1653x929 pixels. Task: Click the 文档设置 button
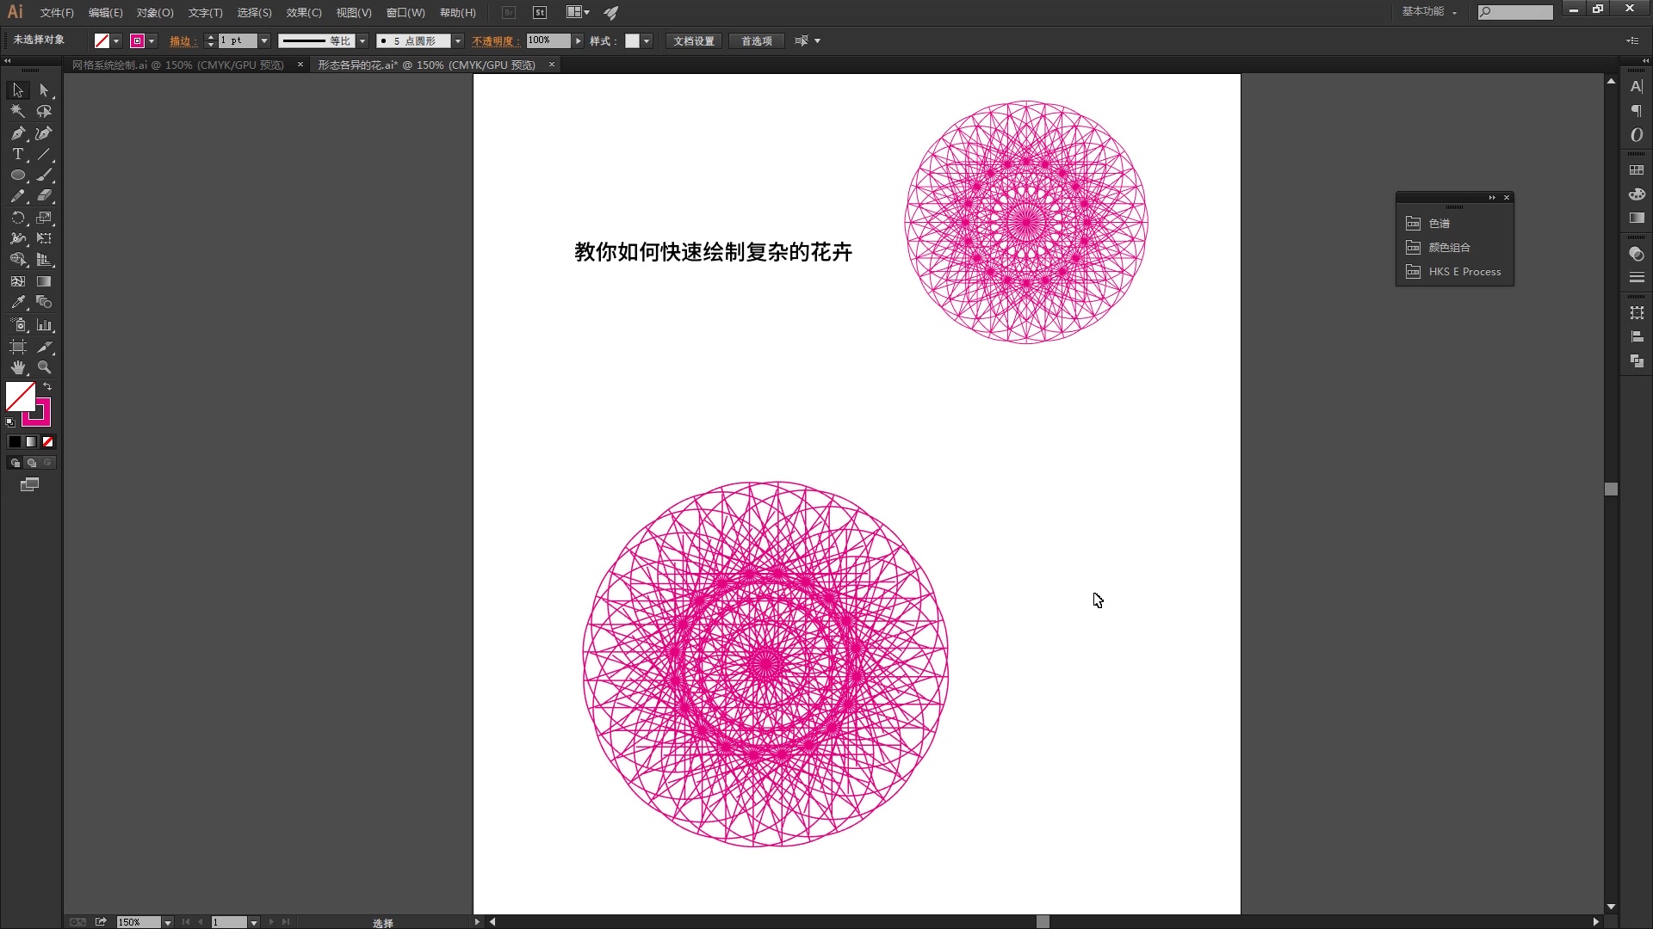693,40
